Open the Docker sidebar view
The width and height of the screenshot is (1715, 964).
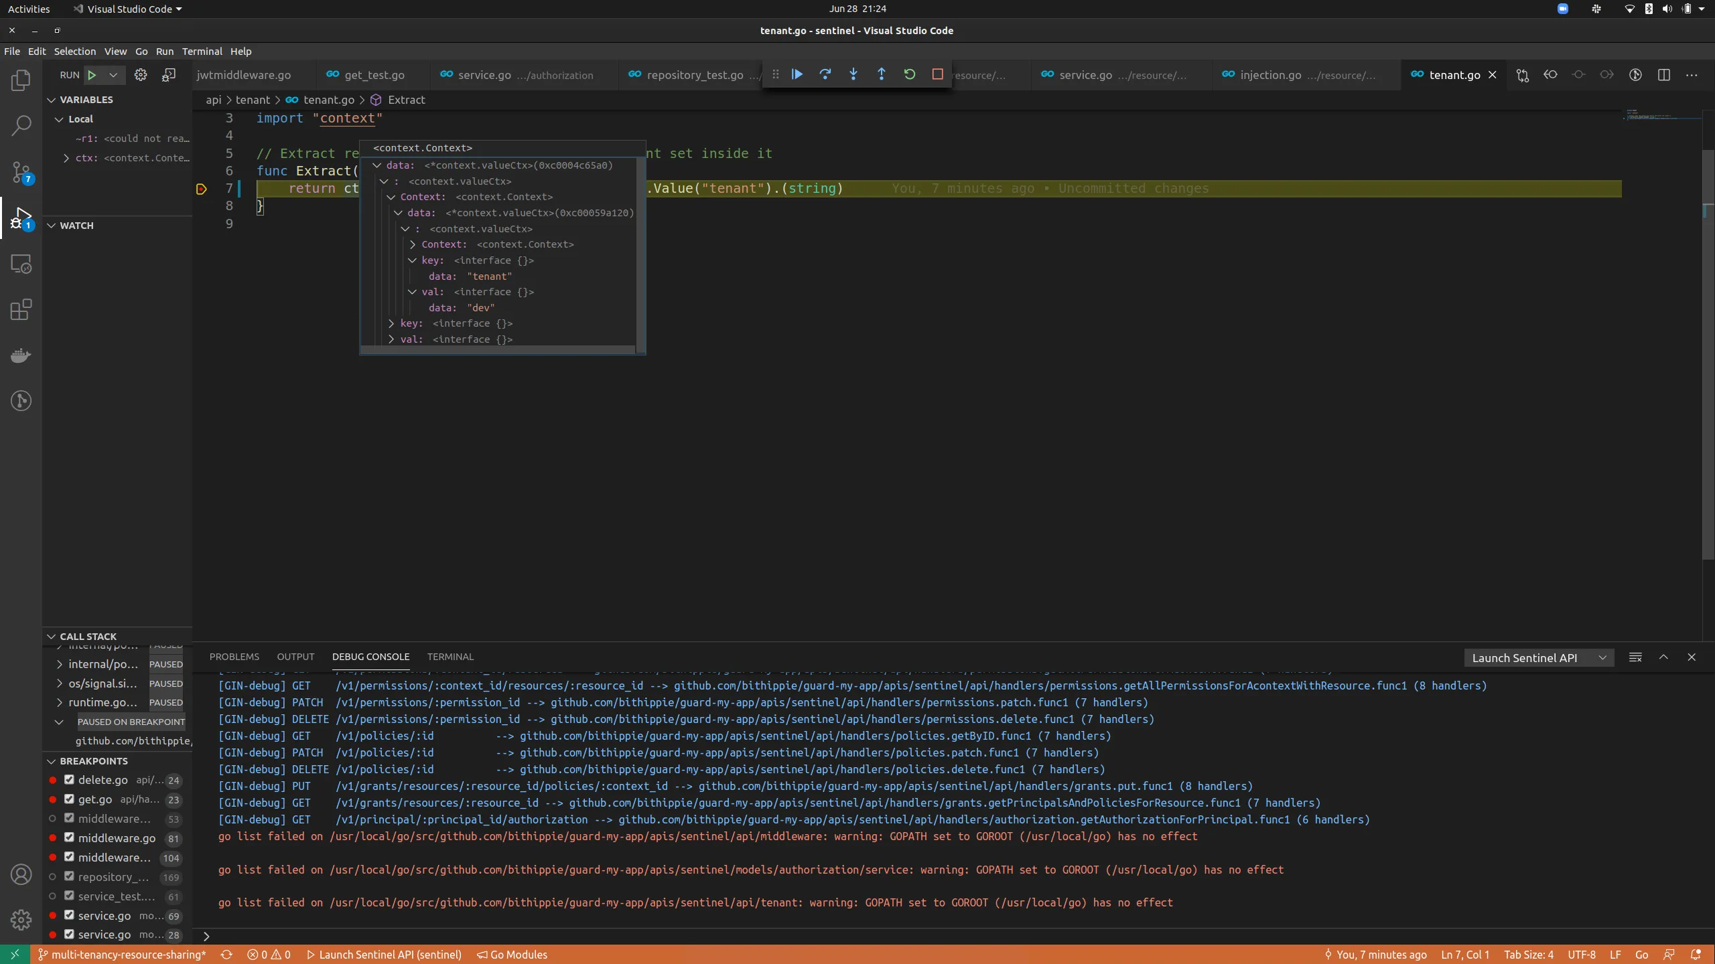point(21,355)
